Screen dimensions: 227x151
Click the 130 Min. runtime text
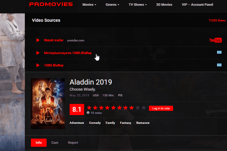click(x=108, y=95)
